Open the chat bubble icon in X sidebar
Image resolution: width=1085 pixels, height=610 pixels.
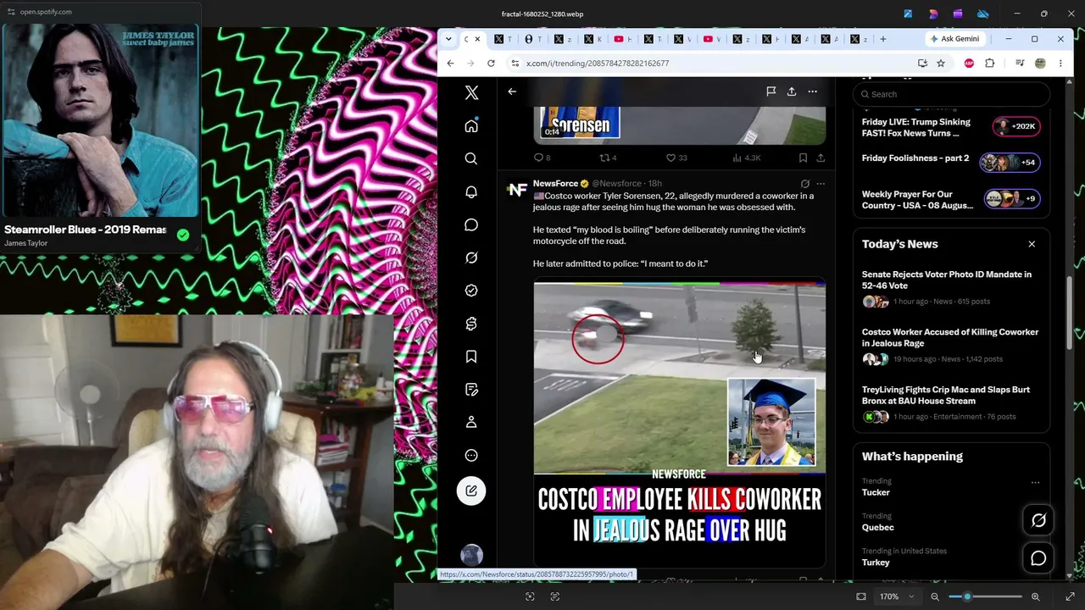471,225
